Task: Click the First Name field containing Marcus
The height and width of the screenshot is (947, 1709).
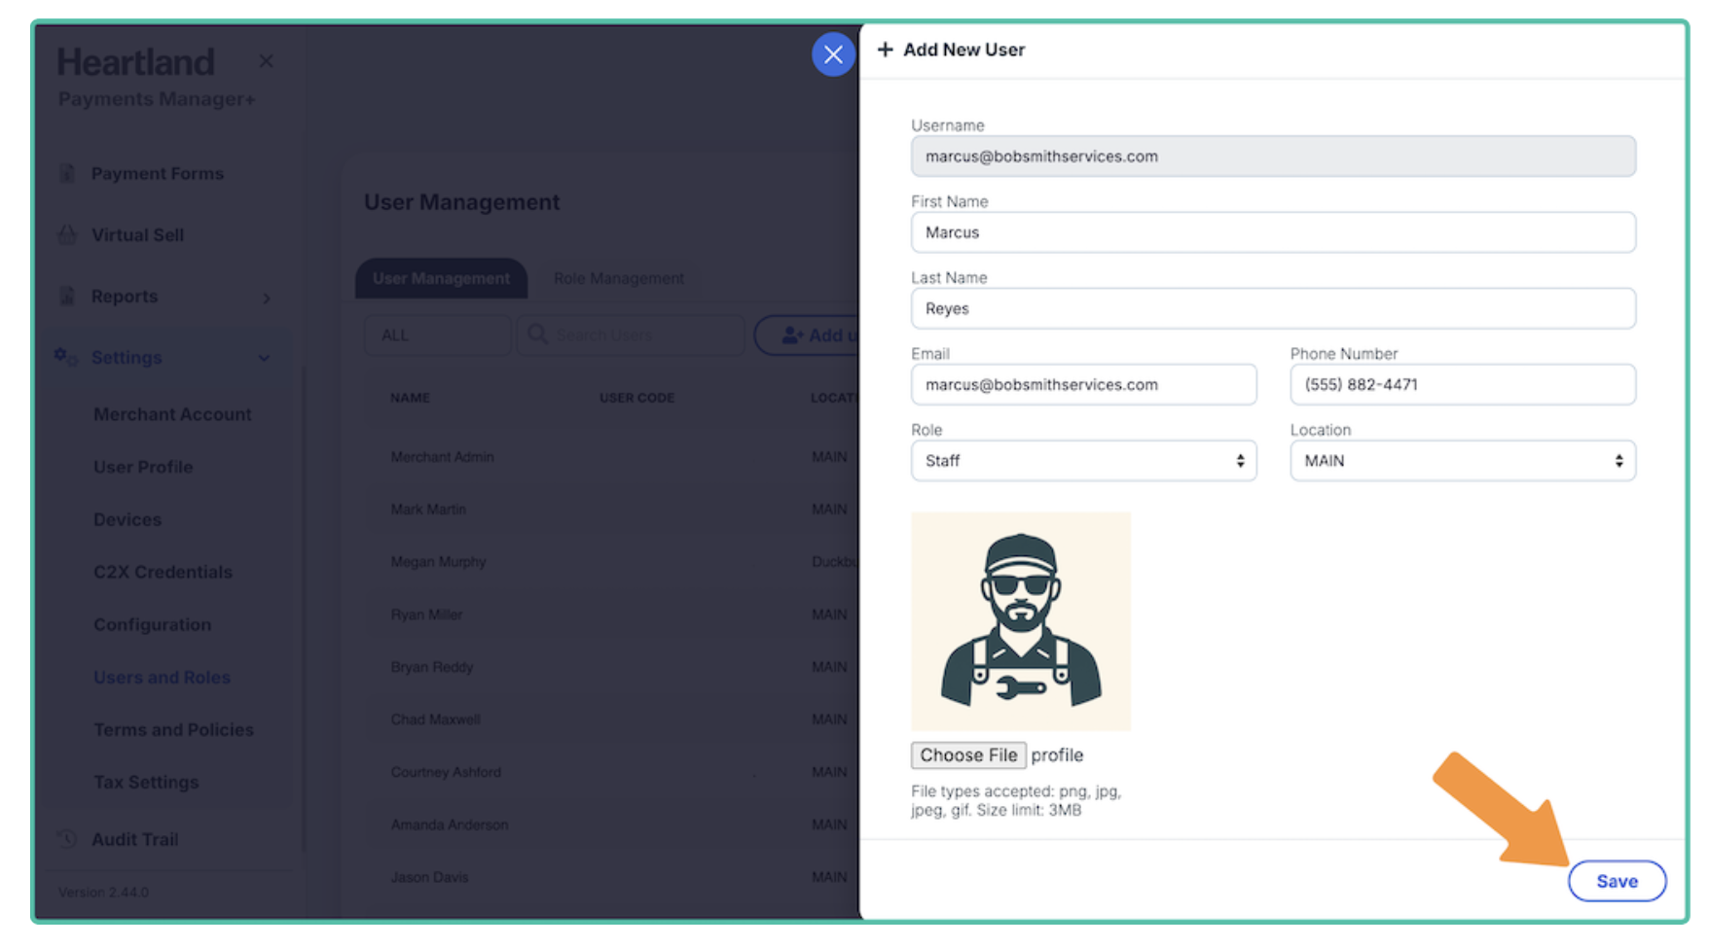Action: tap(1272, 232)
